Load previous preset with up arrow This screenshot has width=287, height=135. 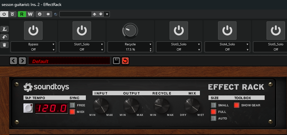[x=94, y=14]
